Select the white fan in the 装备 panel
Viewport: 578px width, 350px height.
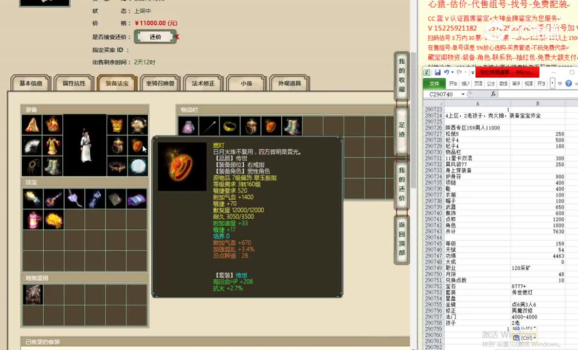(31, 145)
